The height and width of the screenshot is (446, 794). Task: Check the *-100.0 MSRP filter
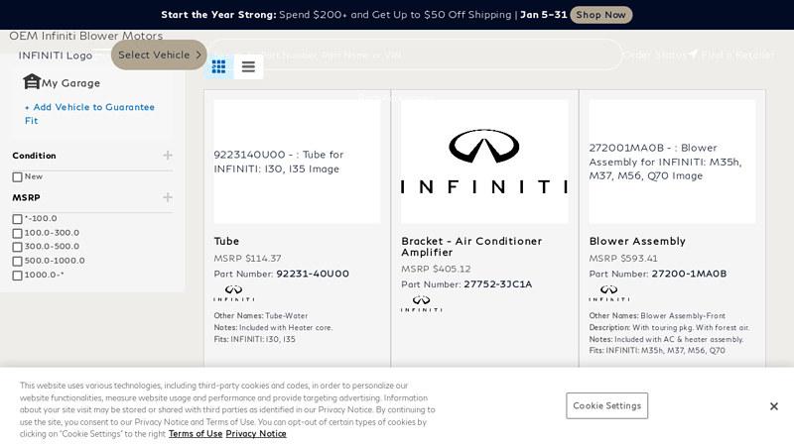coord(17,219)
